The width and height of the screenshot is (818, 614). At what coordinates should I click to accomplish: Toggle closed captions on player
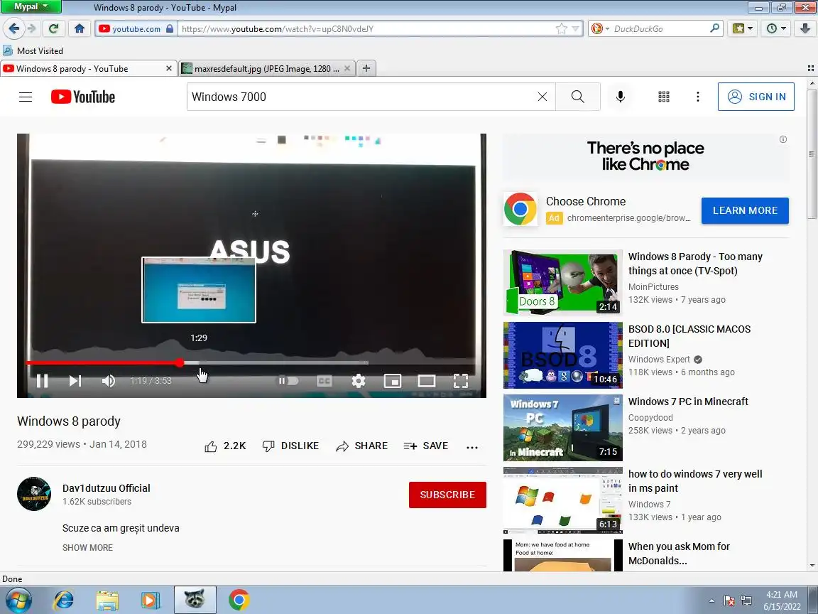coord(324,381)
